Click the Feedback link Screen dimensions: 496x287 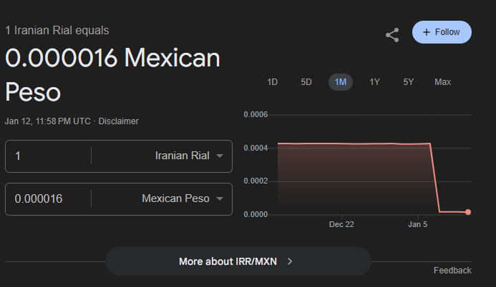point(452,271)
